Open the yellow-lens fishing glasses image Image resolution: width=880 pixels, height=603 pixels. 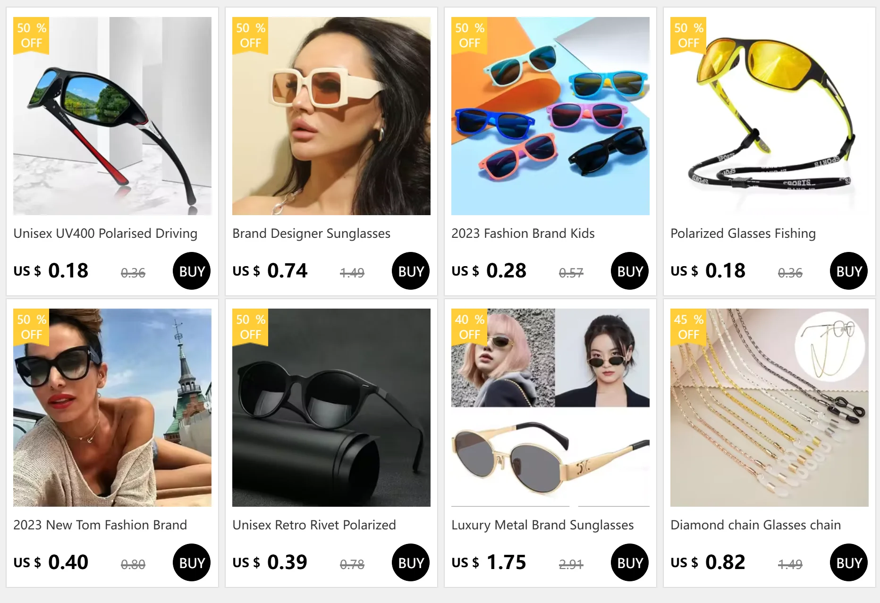pos(770,116)
